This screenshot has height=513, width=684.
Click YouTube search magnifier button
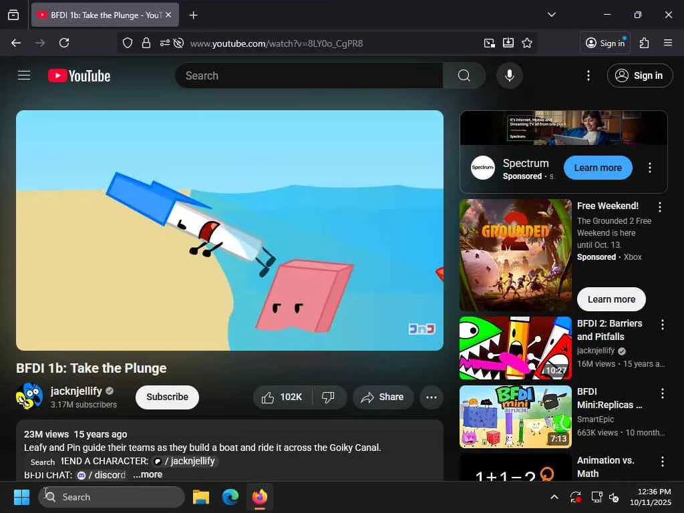click(x=464, y=75)
